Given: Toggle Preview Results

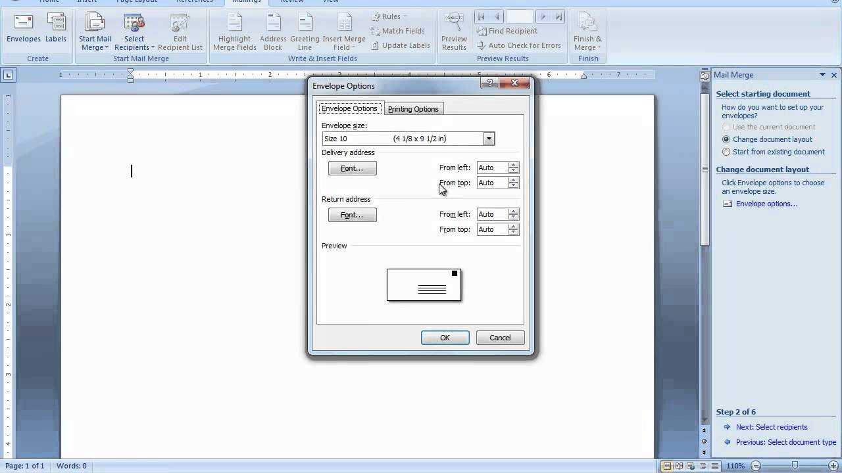Looking at the screenshot, I should point(454,32).
